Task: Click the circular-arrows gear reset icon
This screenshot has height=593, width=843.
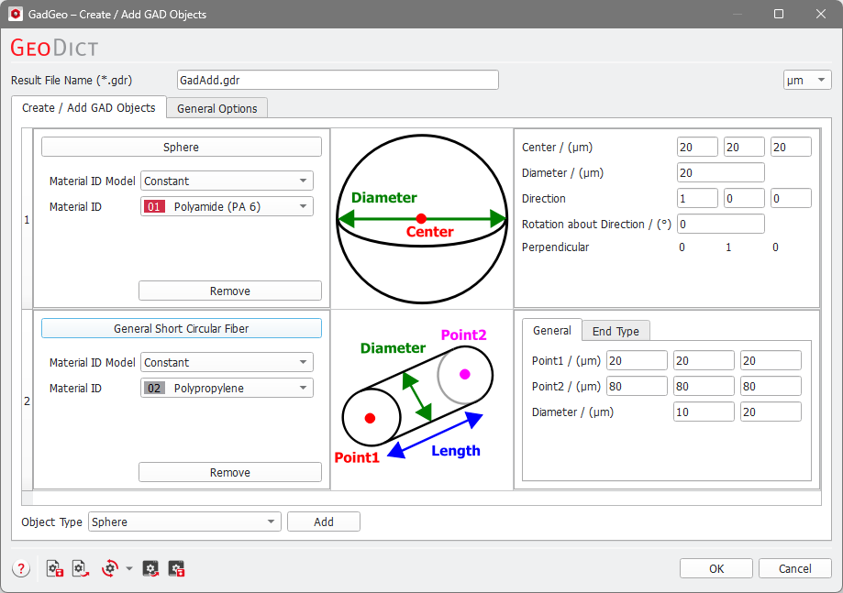Action: [x=110, y=569]
